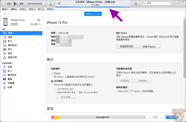Skip to the next track
Viewport: 186px width, 122px height.
pos(22,4)
